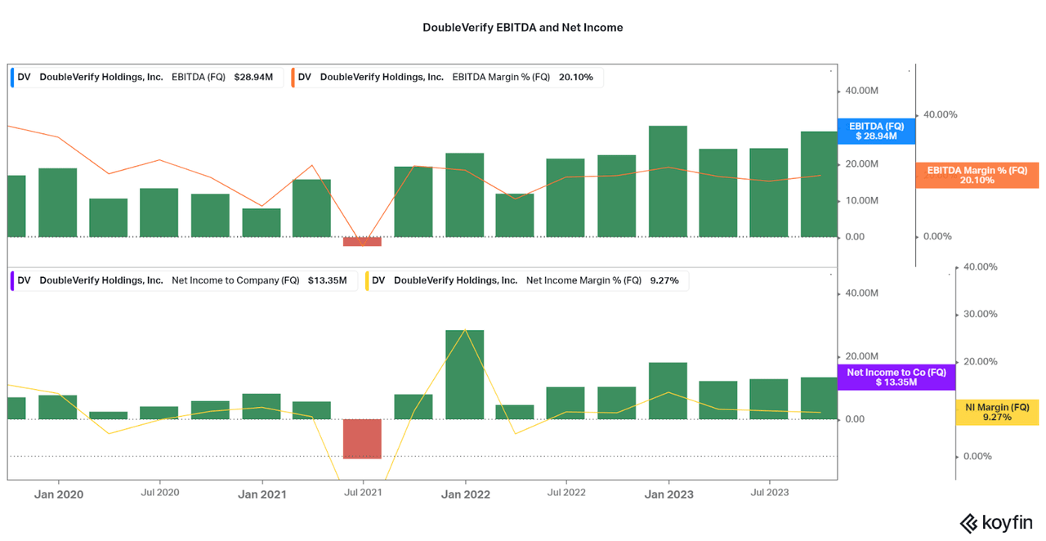Click the tallest EBITDA bar at Jan 2023

668,181
